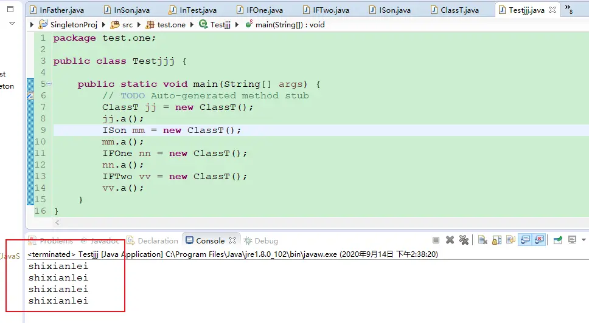
Task: Remove the terminated launch from Console
Action: [x=450, y=240]
